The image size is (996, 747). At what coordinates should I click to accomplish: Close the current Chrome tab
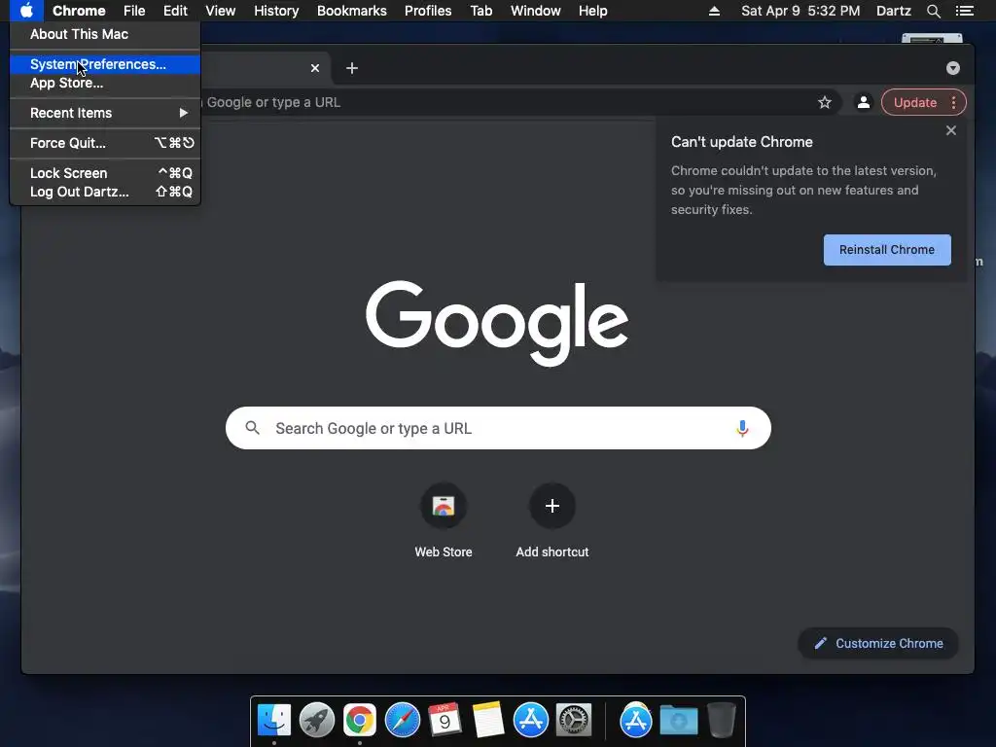coord(315,68)
